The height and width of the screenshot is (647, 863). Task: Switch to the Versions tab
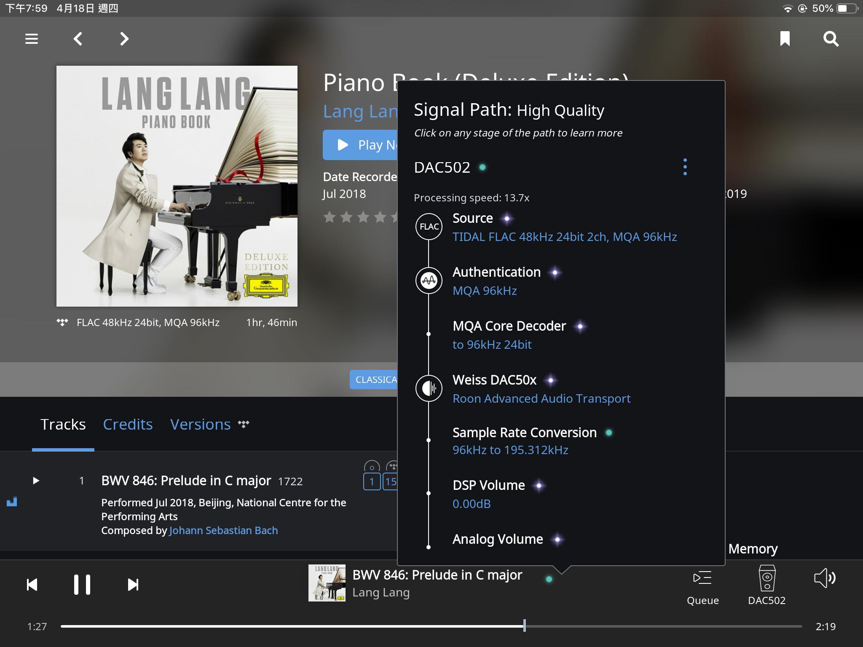click(201, 424)
